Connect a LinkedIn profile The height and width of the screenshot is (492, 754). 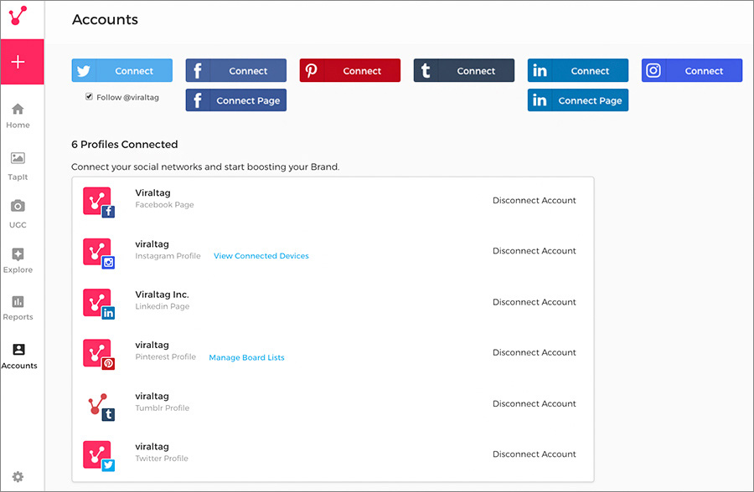[578, 70]
